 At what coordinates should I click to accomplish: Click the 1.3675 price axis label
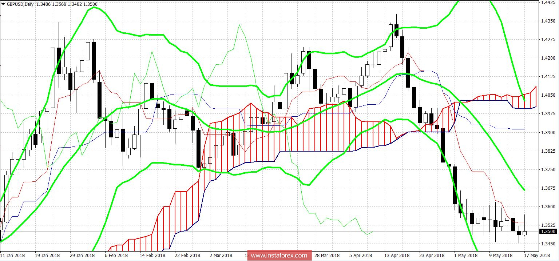(x=548, y=188)
